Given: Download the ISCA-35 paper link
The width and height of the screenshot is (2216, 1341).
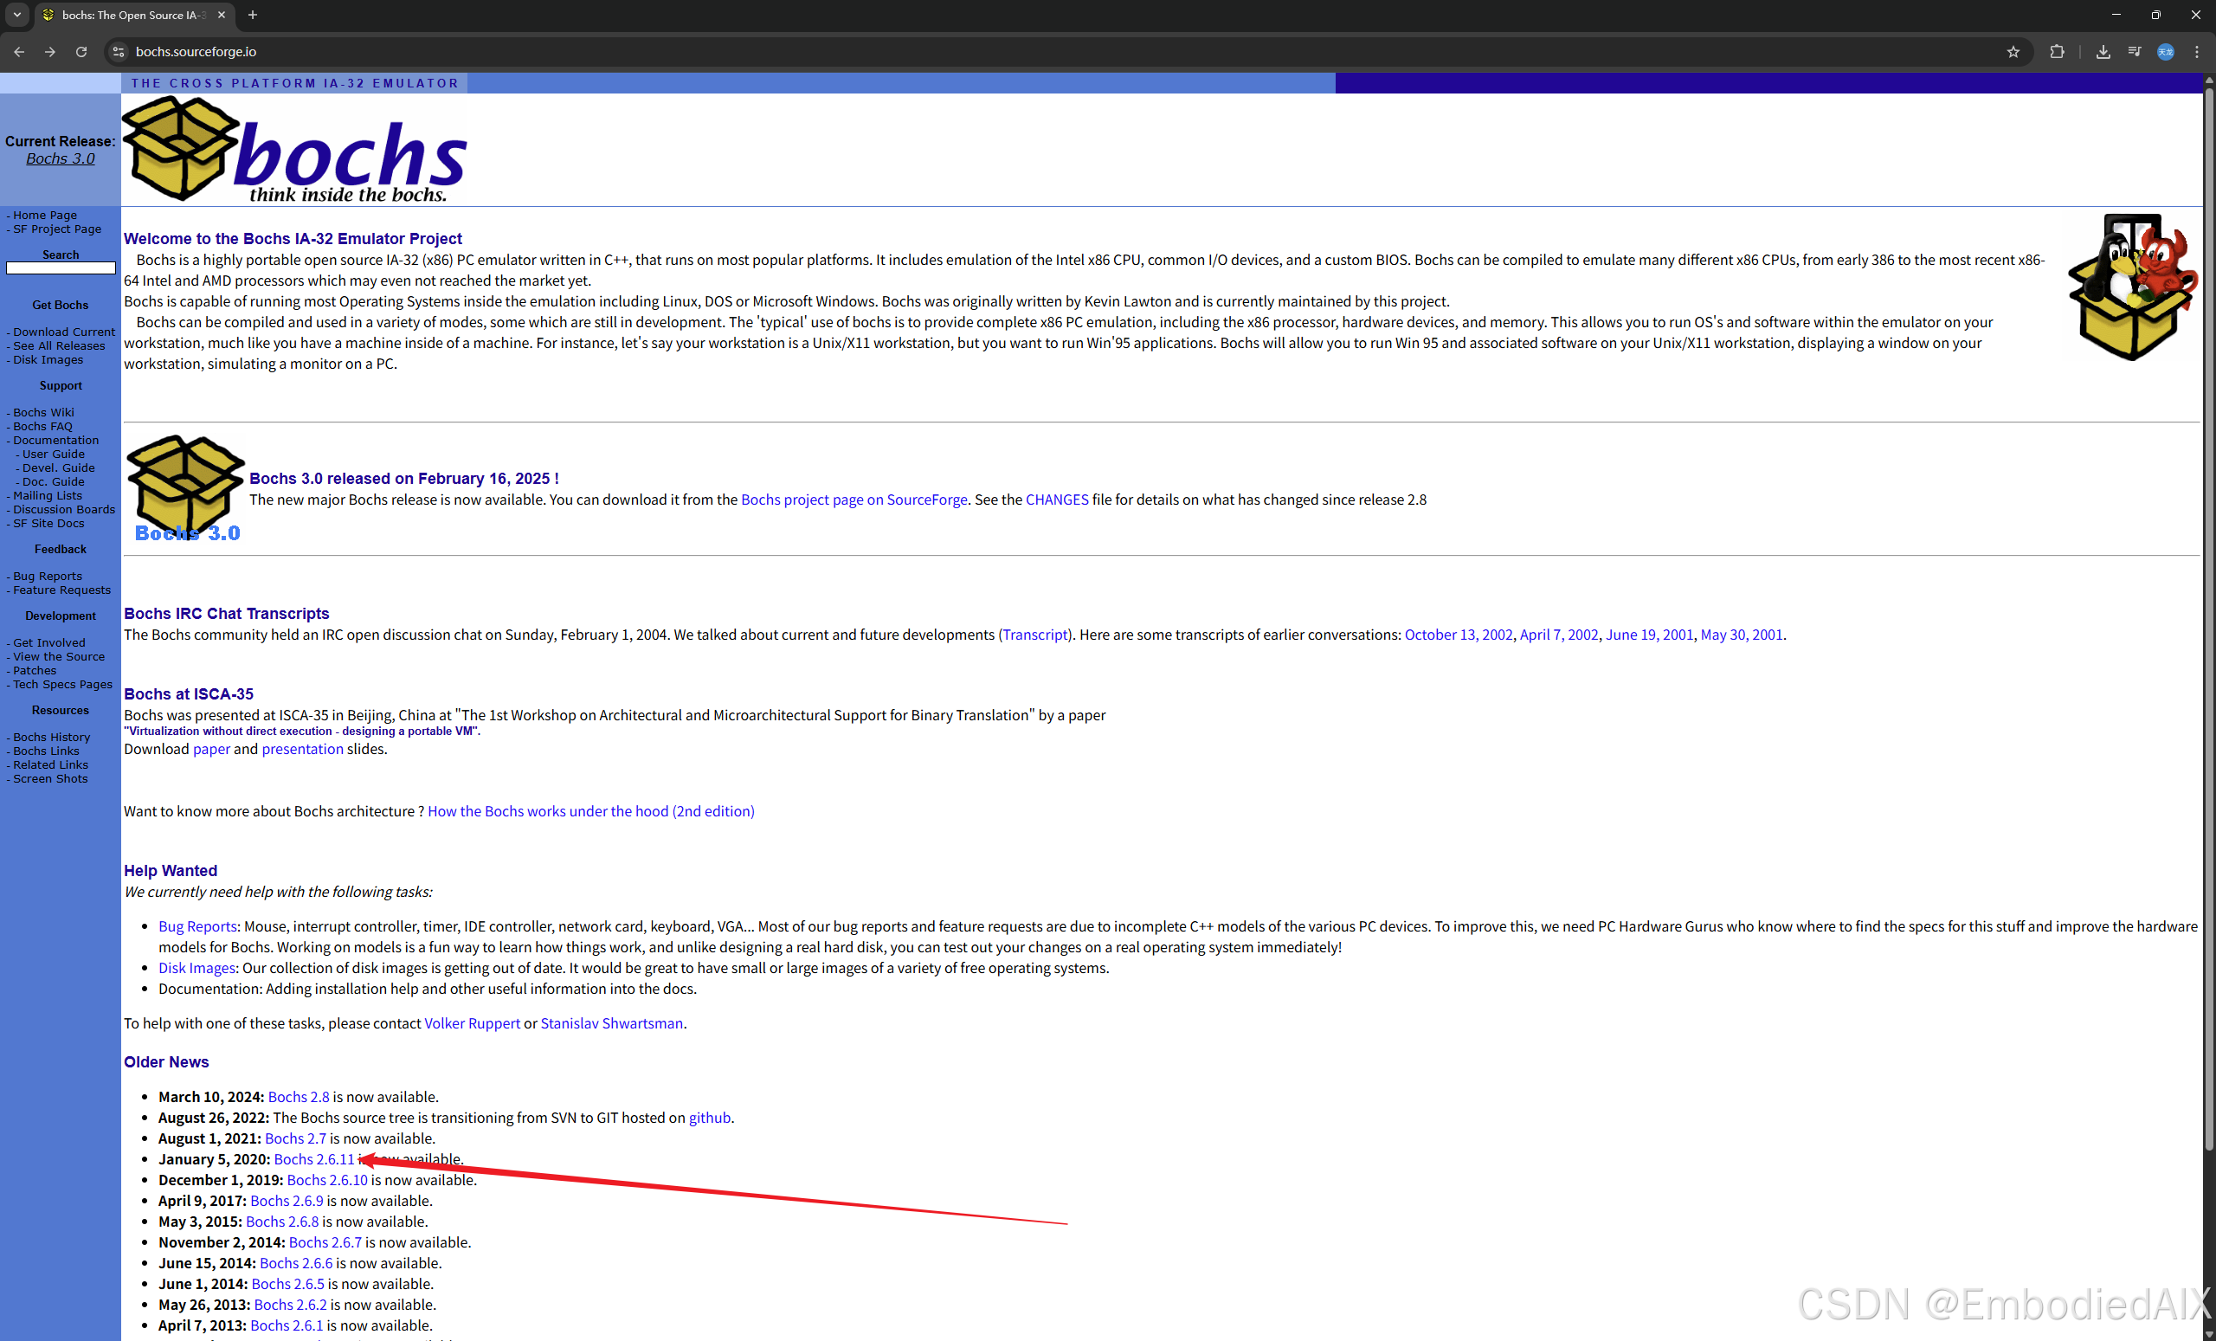Looking at the screenshot, I should (x=211, y=749).
